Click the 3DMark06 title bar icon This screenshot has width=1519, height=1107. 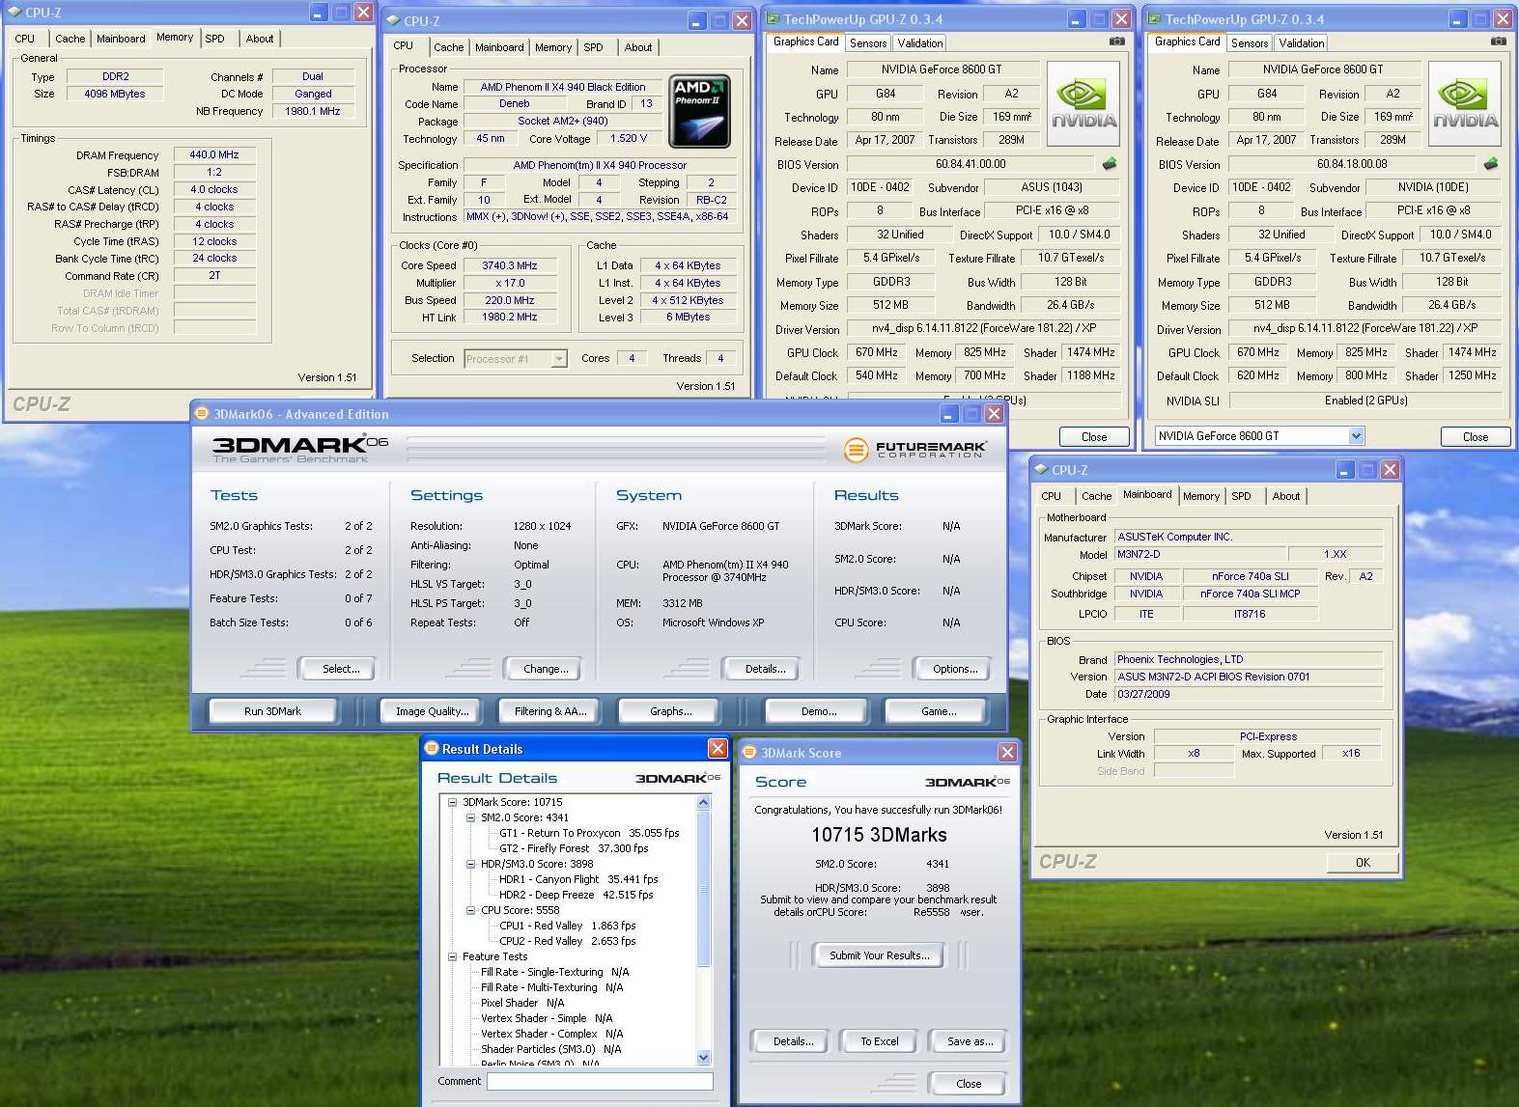pos(202,414)
